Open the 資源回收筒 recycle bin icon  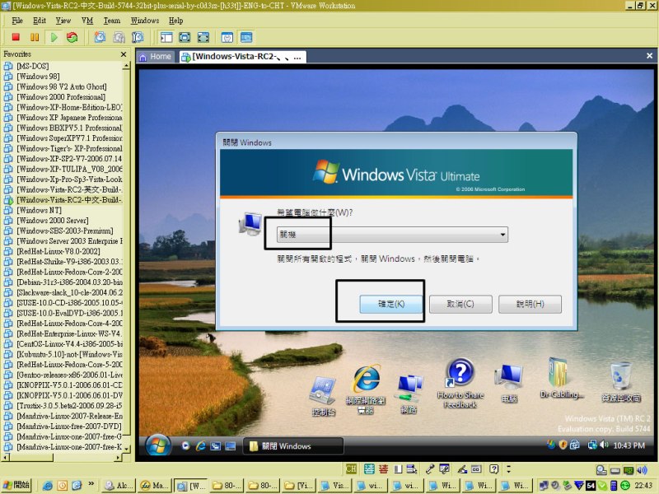click(x=621, y=382)
